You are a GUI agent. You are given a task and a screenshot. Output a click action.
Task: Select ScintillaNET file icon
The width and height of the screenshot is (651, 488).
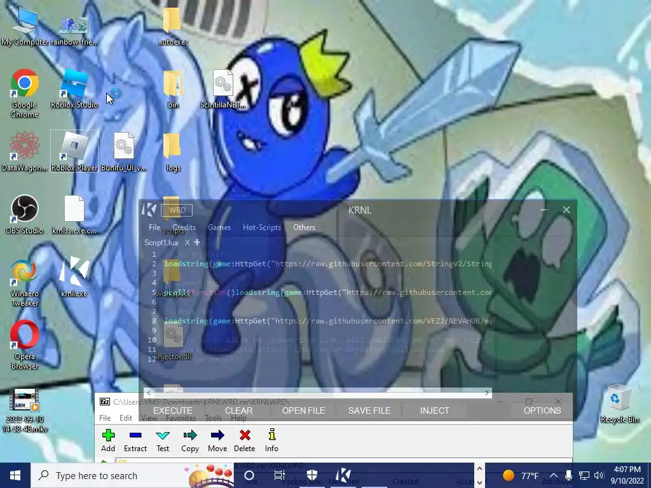223,89
